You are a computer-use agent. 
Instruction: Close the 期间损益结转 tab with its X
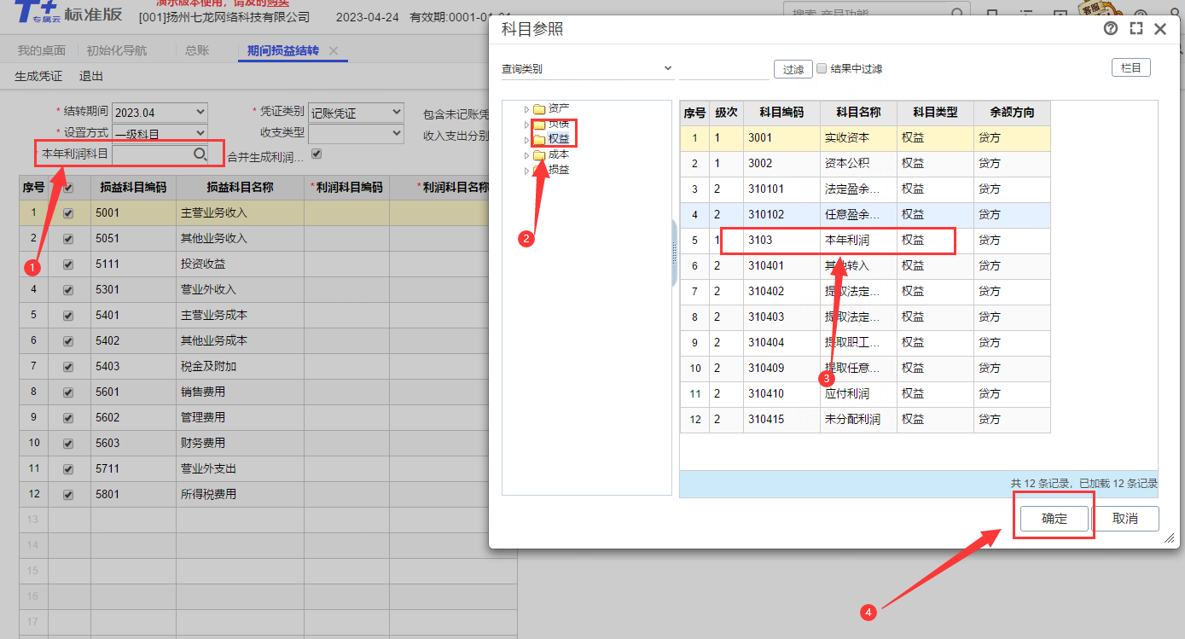(334, 51)
